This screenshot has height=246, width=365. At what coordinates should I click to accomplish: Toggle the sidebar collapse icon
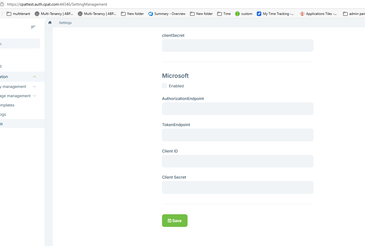click(x=33, y=27)
